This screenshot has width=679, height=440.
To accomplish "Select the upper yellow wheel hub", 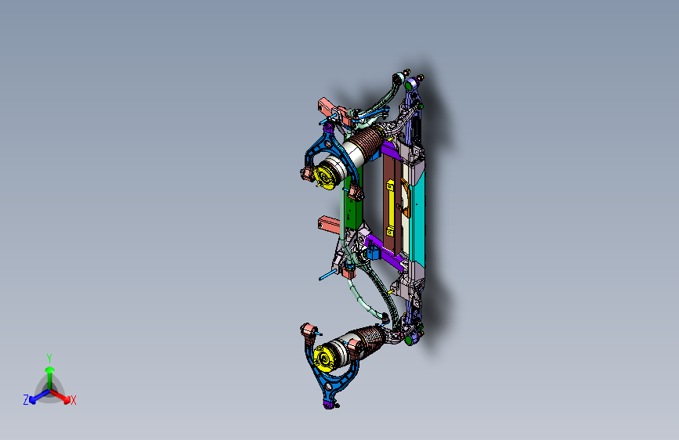I will click(324, 177).
